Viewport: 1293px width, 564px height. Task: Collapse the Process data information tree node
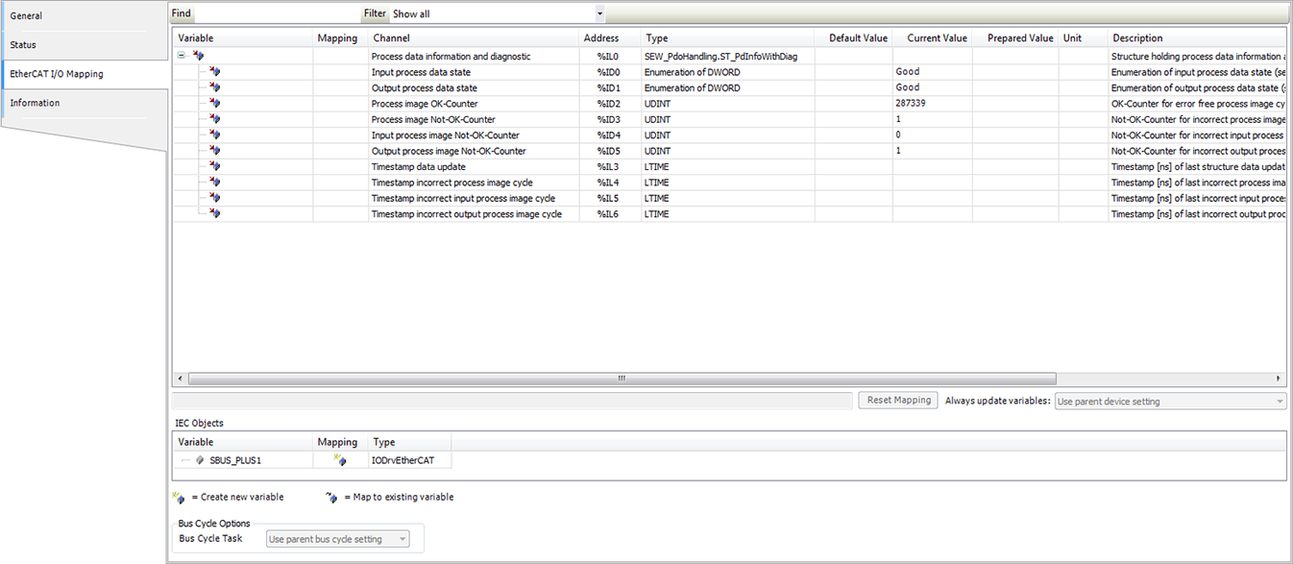[x=182, y=56]
